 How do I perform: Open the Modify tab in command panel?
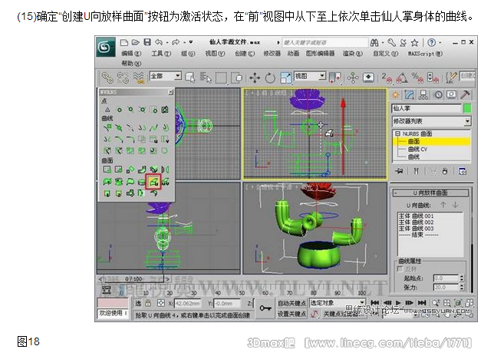coord(410,95)
